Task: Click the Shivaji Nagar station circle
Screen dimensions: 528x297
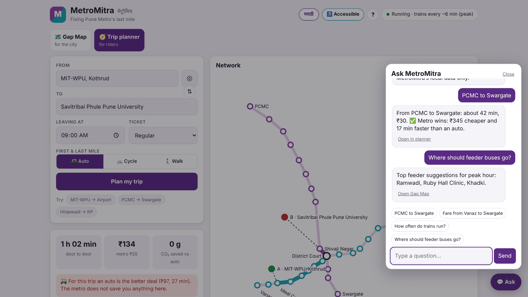Action: pyautogui.click(x=320, y=249)
